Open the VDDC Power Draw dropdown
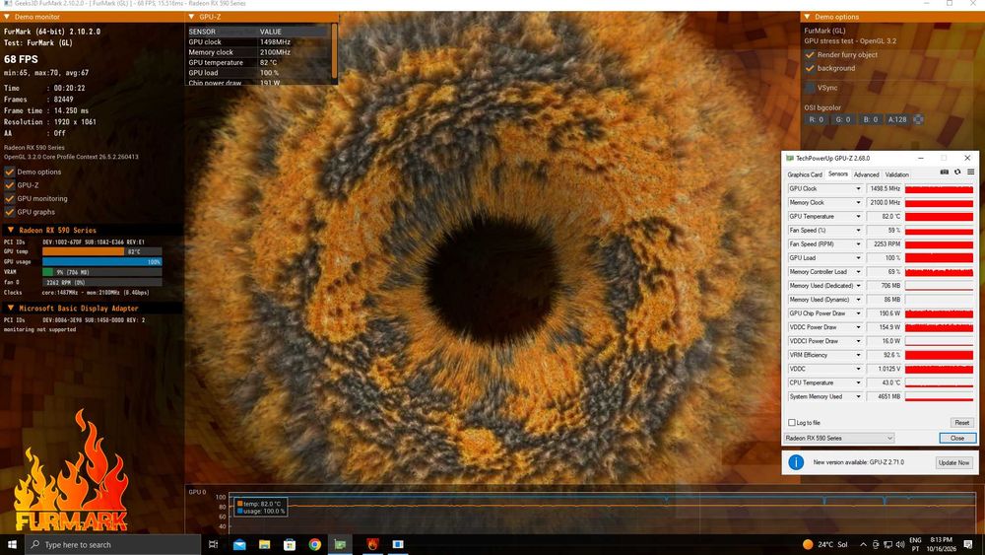Viewport: 985px width, 555px height. click(858, 327)
